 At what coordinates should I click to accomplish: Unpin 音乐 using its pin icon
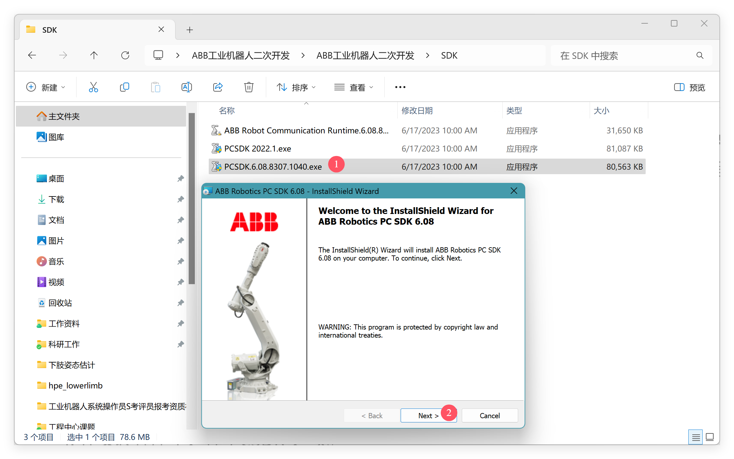(181, 261)
